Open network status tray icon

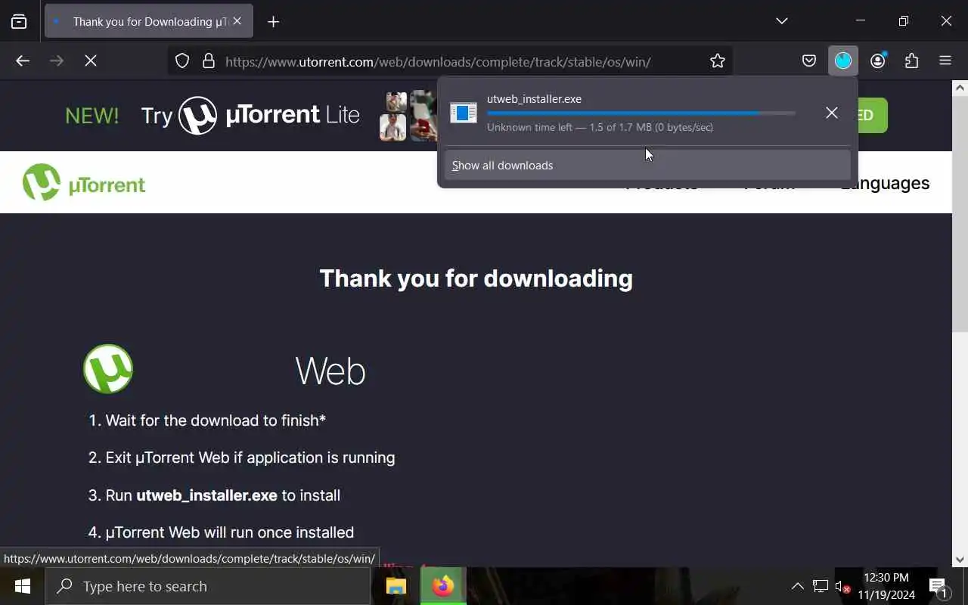coord(821,586)
